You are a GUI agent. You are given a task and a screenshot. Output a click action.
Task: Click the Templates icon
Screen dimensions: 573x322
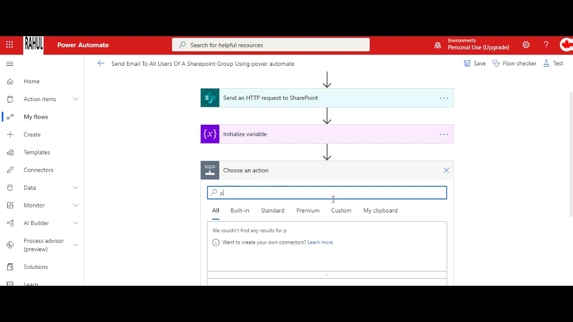coord(10,153)
